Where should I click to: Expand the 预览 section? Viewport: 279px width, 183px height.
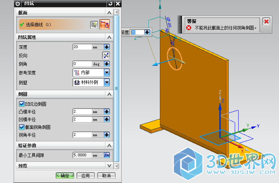tap(109, 166)
